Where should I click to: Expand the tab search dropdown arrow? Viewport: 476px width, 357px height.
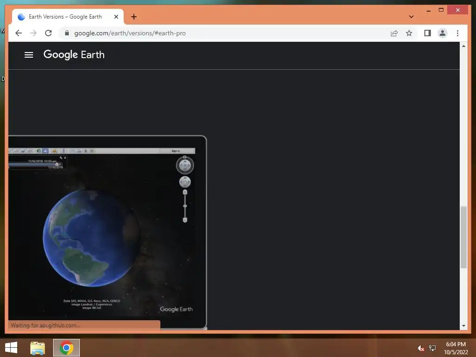[411, 17]
